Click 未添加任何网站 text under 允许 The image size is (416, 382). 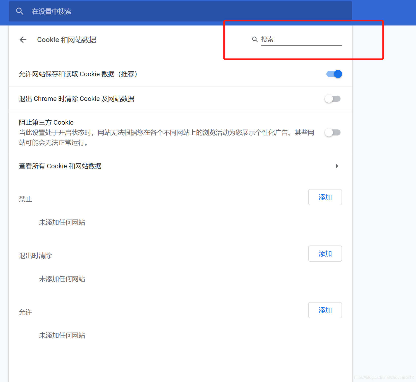pos(62,335)
